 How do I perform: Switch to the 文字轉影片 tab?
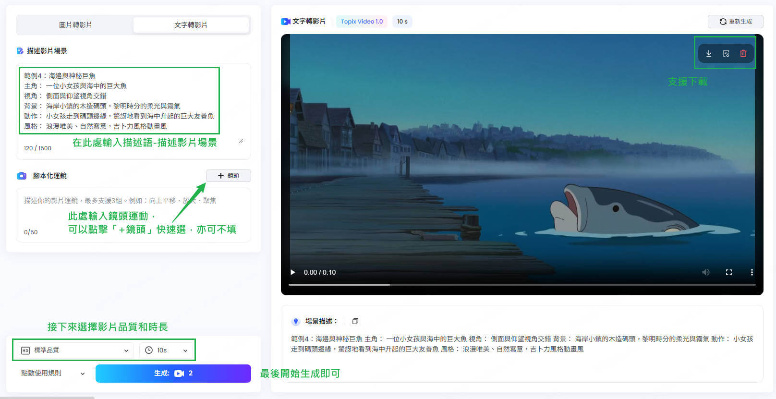coord(191,25)
